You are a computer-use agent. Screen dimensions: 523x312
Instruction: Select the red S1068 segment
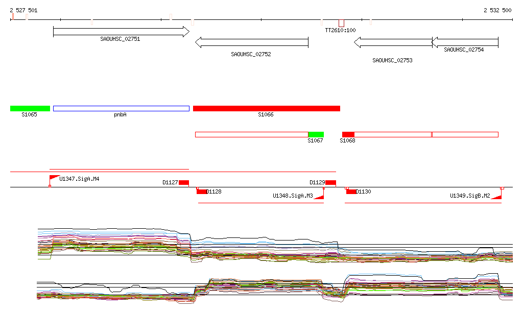click(x=348, y=134)
